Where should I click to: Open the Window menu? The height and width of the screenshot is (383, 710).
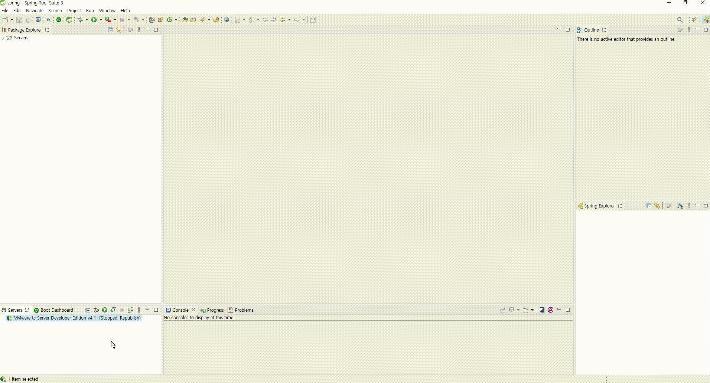107,11
